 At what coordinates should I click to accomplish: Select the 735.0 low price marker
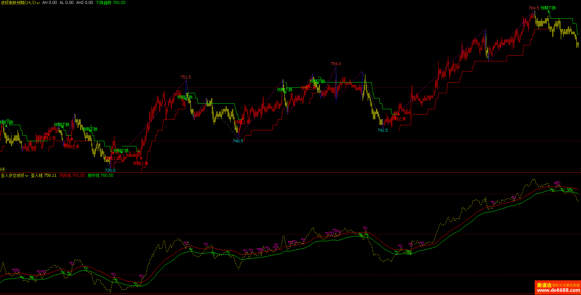click(x=110, y=170)
